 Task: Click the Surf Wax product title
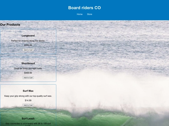(28, 91)
